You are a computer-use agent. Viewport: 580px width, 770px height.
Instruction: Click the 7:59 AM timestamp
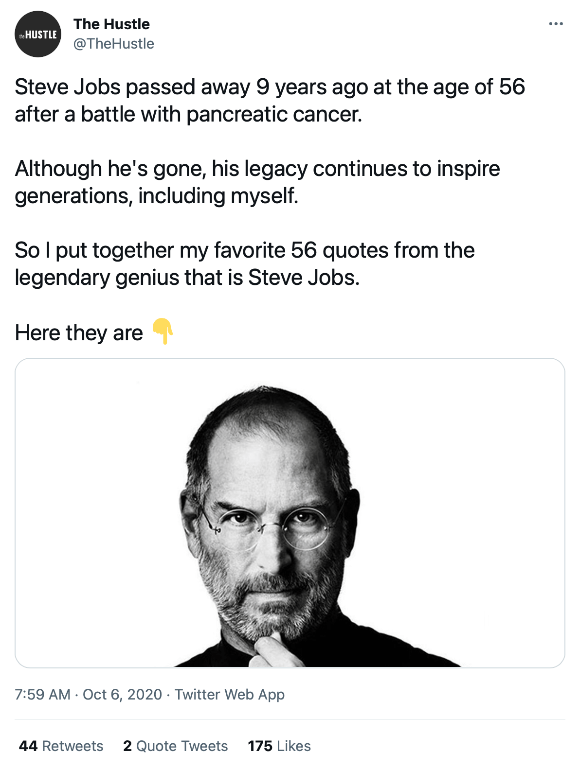(42, 694)
